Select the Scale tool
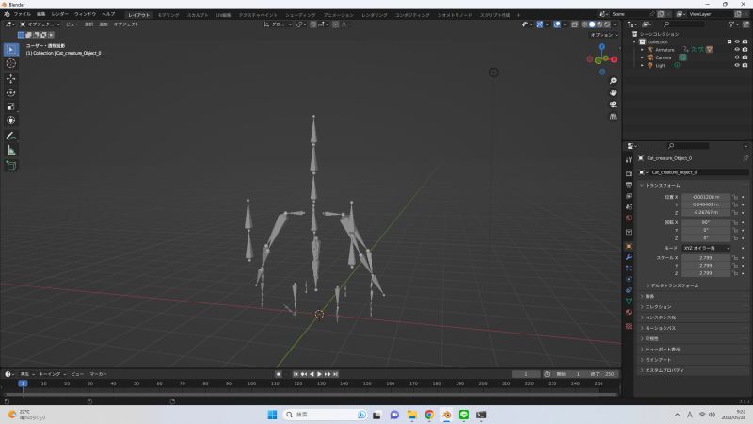This screenshot has height=424, width=753. pyautogui.click(x=11, y=106)
